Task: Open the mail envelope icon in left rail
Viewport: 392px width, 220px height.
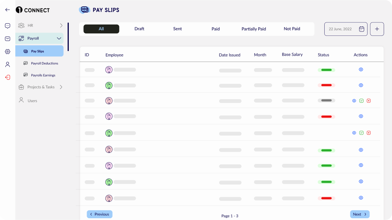Action: tap(7, 39)
